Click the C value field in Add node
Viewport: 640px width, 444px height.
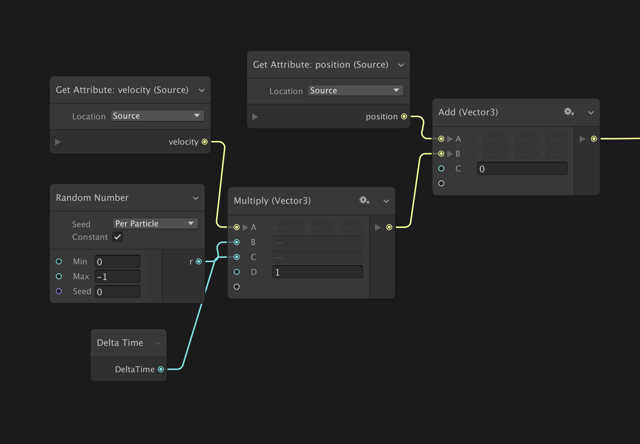click(x=522, y=169)
